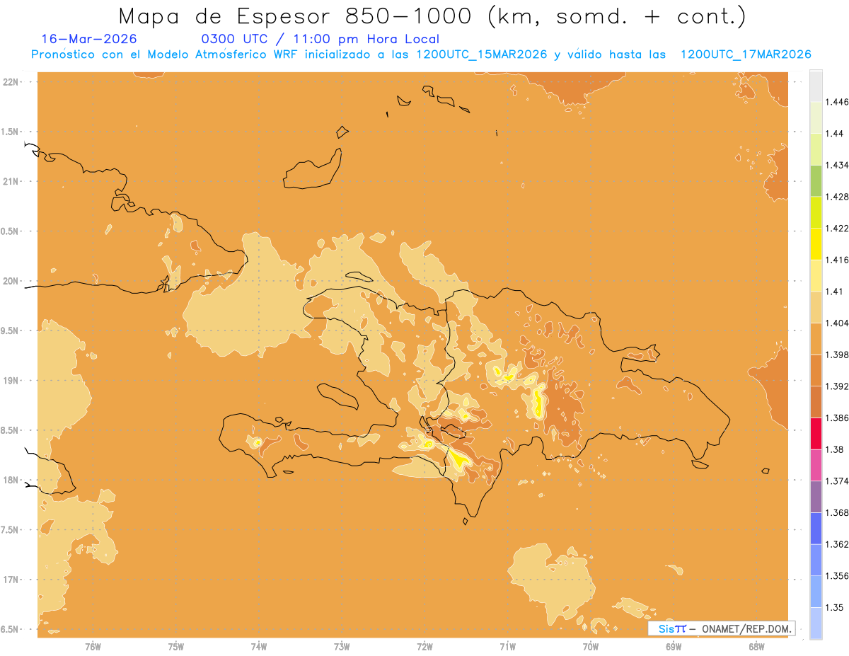The width and height of the screenshot is (849, 656).
Task: Click the color bar value '1.398'
Action: click(837, 355)
